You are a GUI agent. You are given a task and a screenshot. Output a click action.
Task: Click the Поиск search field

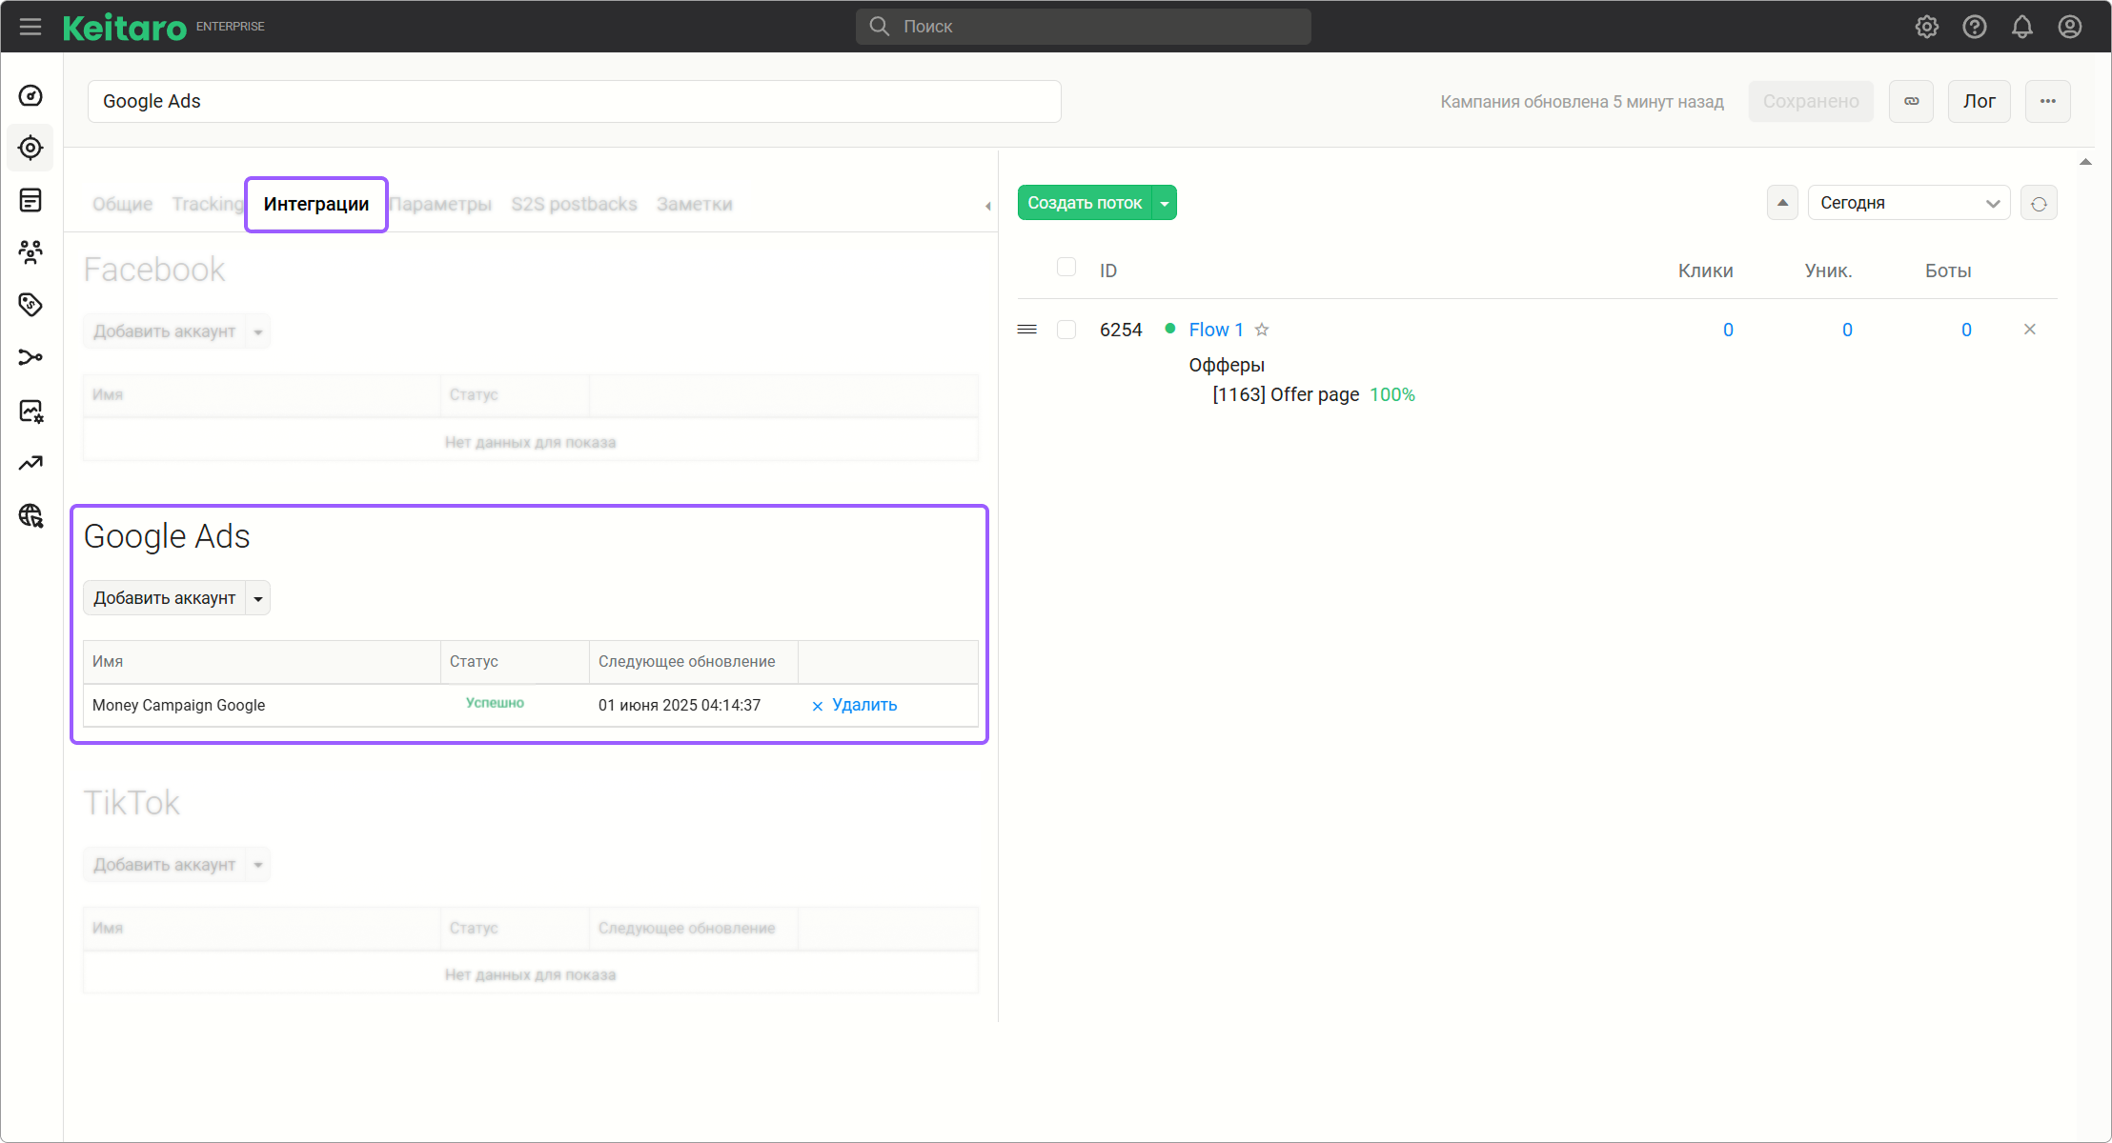click(x=1084, y=27)
